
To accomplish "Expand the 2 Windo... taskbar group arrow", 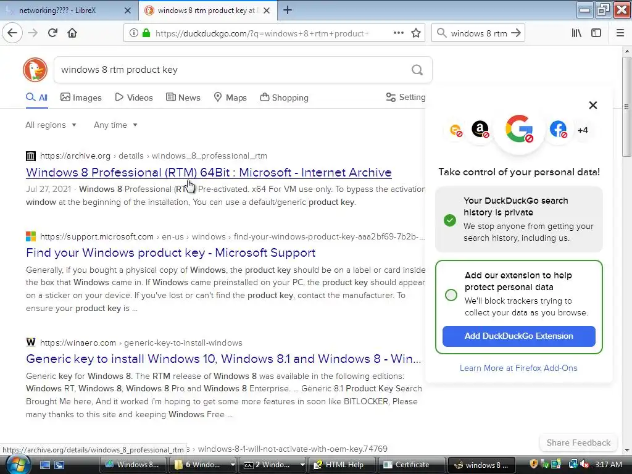I will [302, 465].
